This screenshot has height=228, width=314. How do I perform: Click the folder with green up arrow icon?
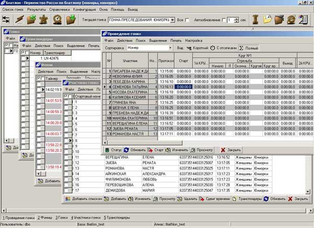(31, 19)
